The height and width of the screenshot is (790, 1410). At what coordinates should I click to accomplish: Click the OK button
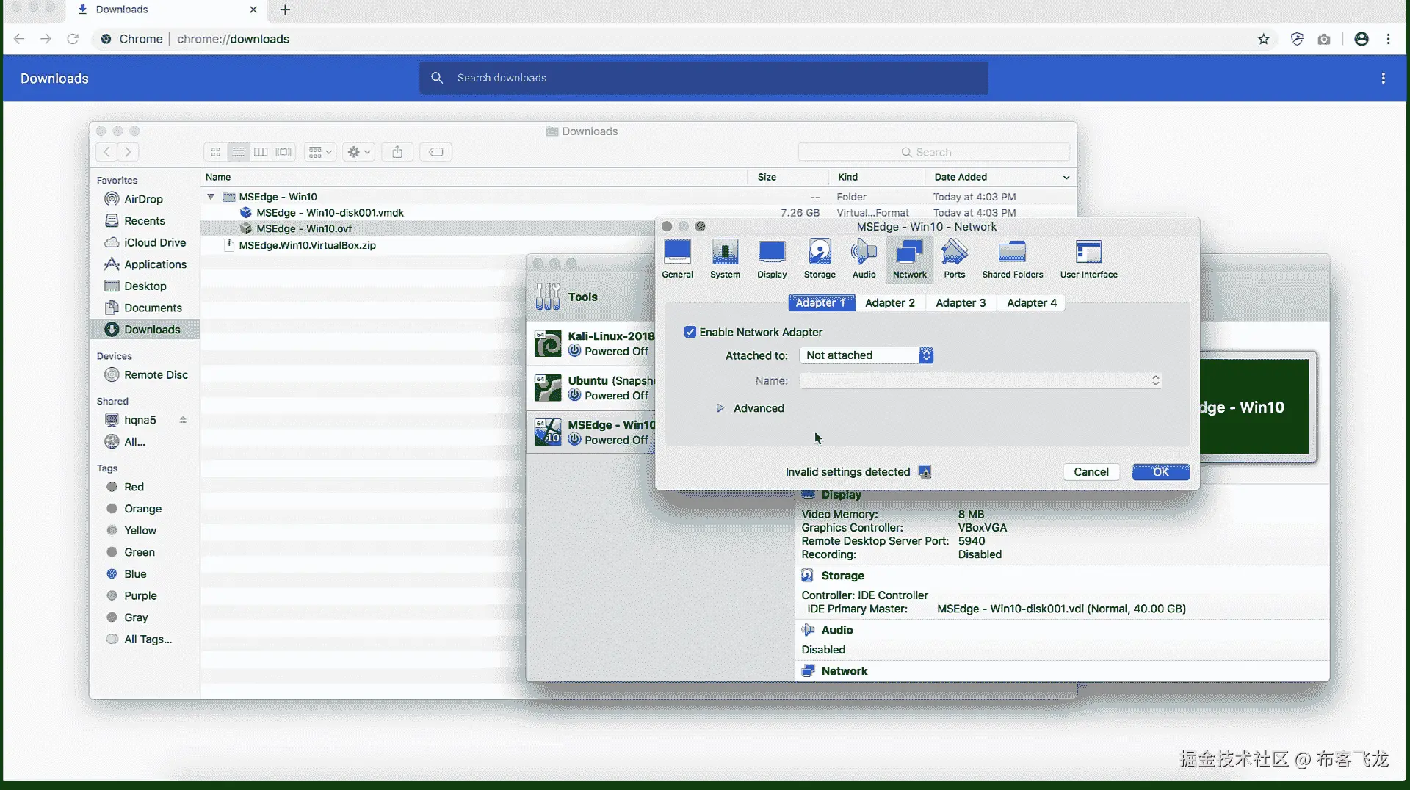point(1160,472)
